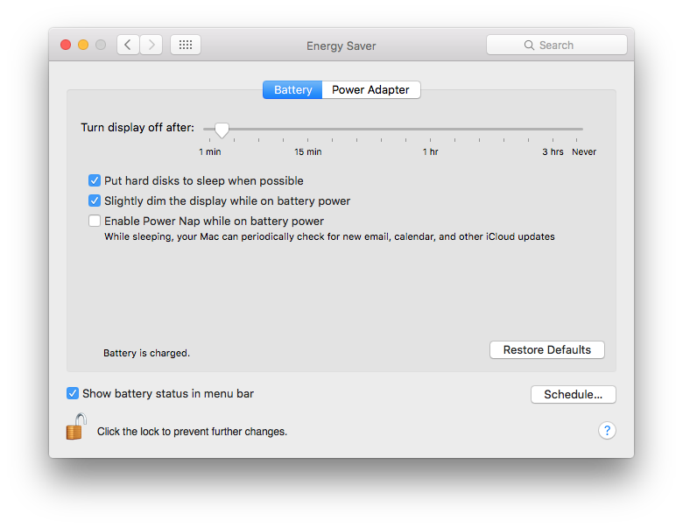683x528 pixels.
Task: Show all preferences via grid icon
Action: point(186,45)
